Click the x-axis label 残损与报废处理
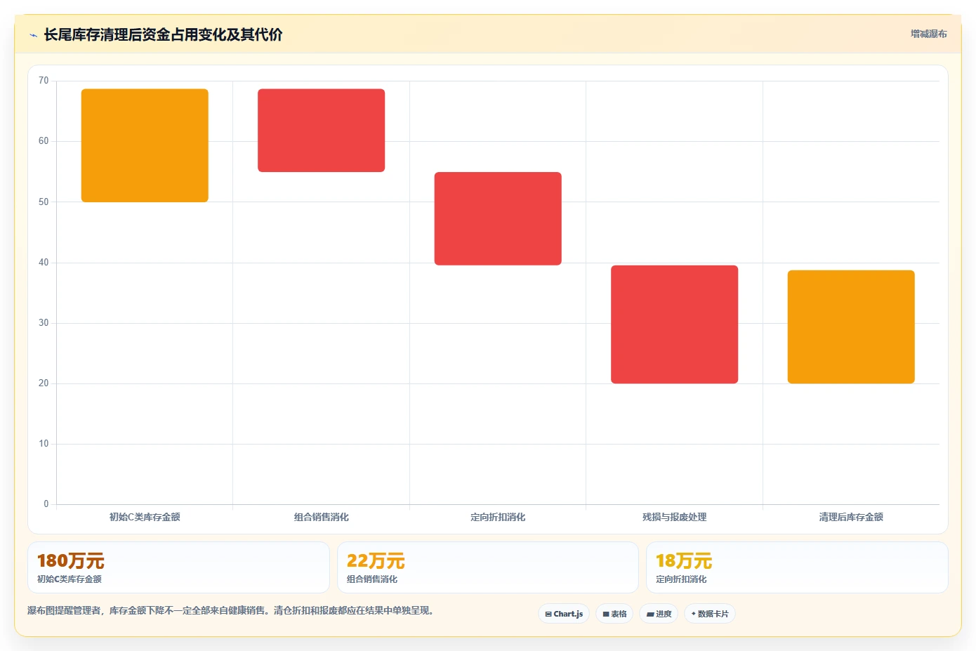Screen dimensions: 976x651 (x=674, y=517)
